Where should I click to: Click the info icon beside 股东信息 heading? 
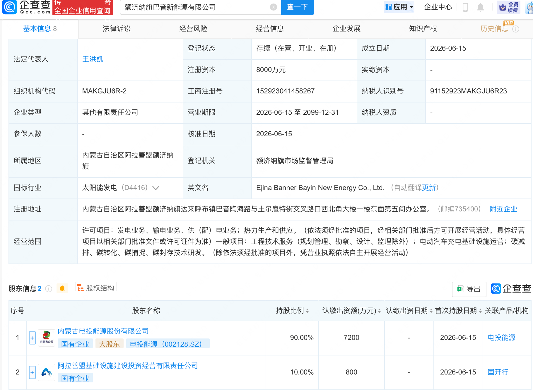[49, 289]
